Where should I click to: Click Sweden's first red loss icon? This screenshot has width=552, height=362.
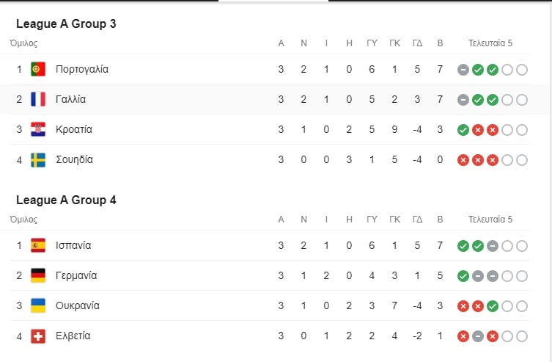pyautogui.click(x=463, y=160)
